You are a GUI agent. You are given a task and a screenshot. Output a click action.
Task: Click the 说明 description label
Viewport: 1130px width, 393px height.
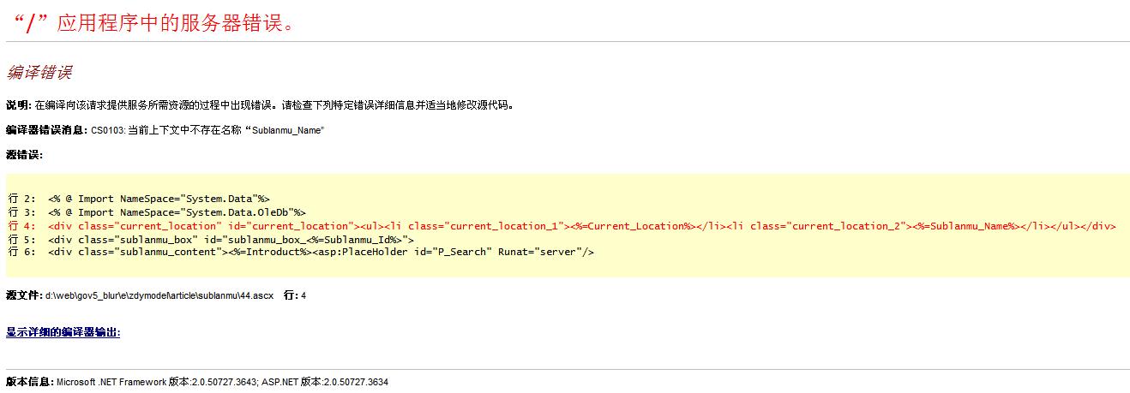pos(18,105)
